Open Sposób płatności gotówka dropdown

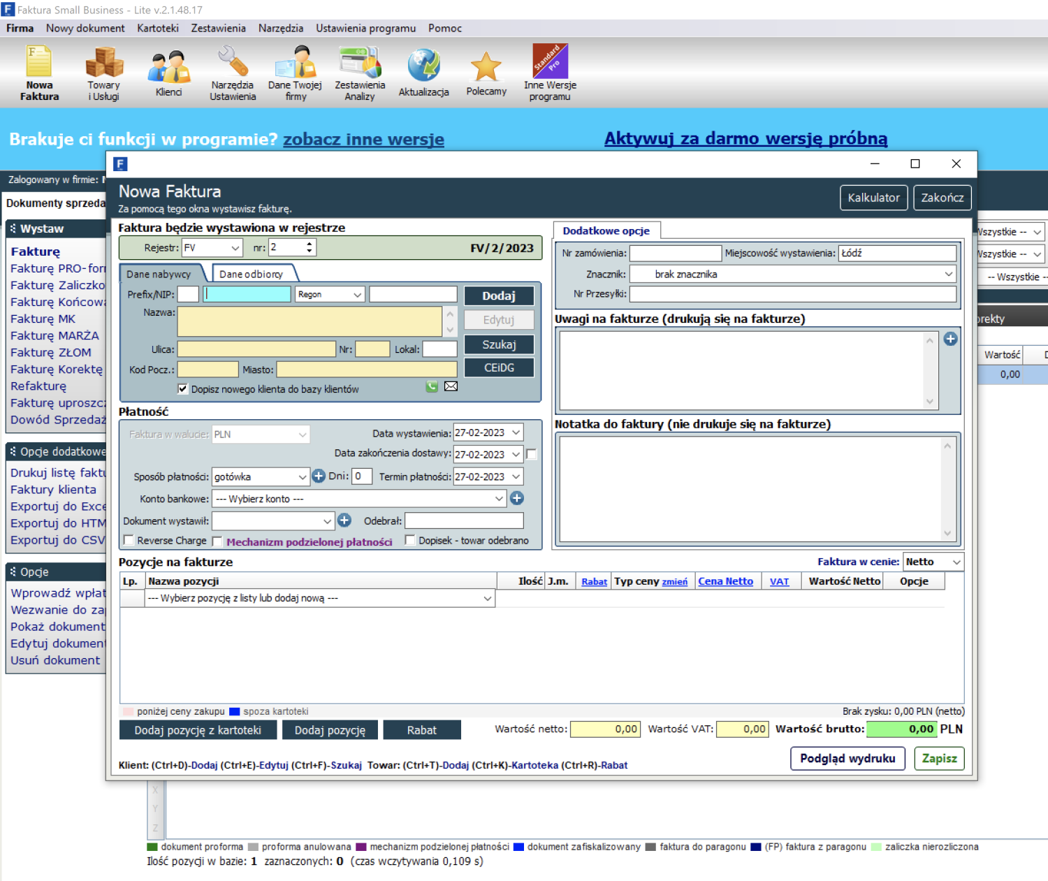click(x=303, y=476)
